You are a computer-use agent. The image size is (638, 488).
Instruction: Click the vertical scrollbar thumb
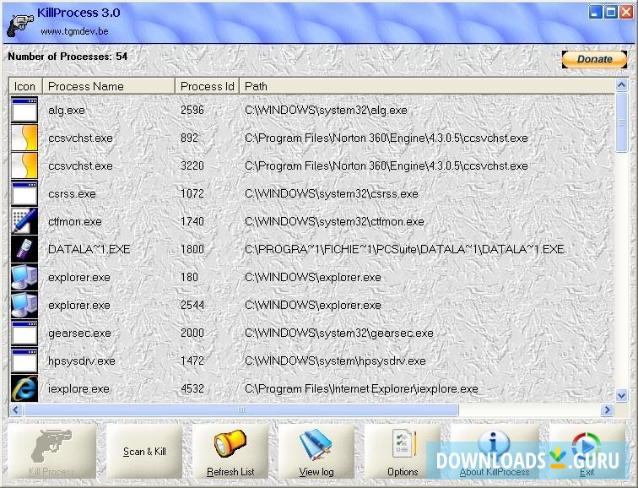pos(621,122)
